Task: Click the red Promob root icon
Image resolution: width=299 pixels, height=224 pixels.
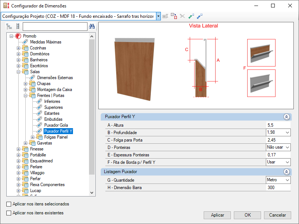Action: coord(18,36)
